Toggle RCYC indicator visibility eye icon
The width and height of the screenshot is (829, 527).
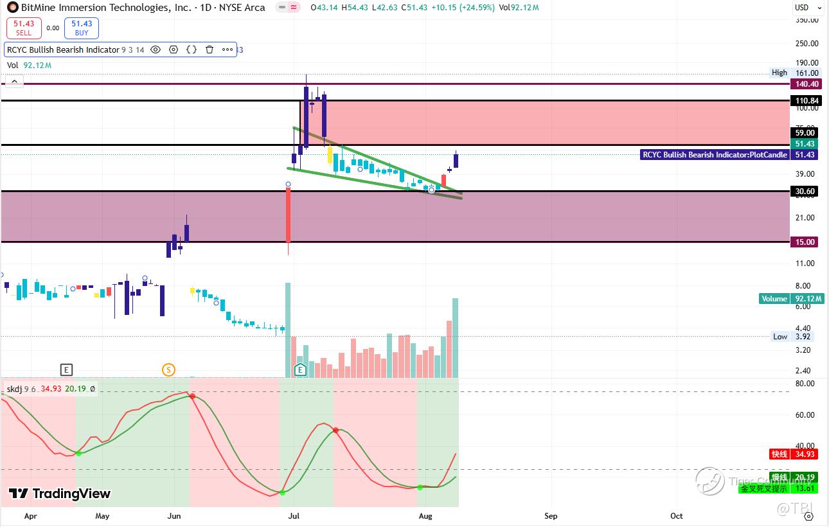[x=156, y=49]
